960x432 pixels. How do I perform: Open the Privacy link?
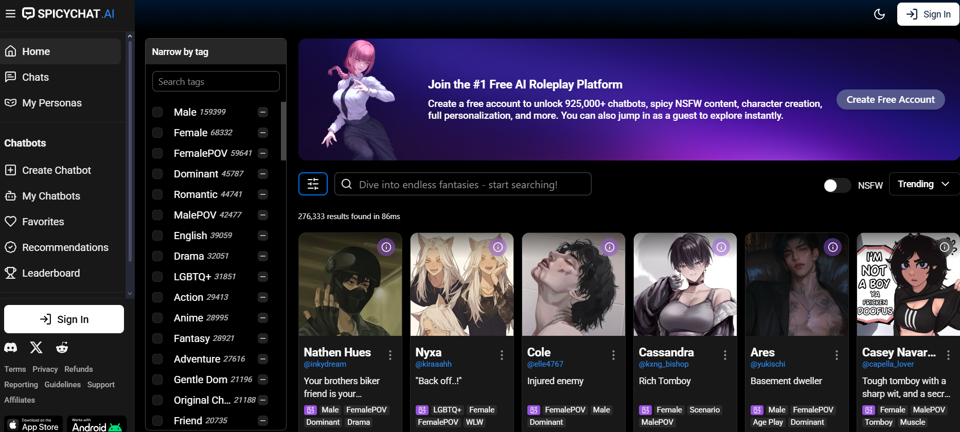point(45,369)
